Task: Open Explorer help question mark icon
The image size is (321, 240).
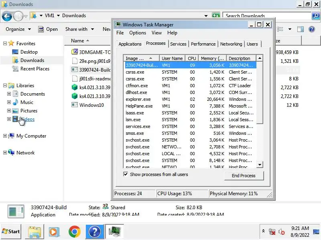Action: coord(312,29)
